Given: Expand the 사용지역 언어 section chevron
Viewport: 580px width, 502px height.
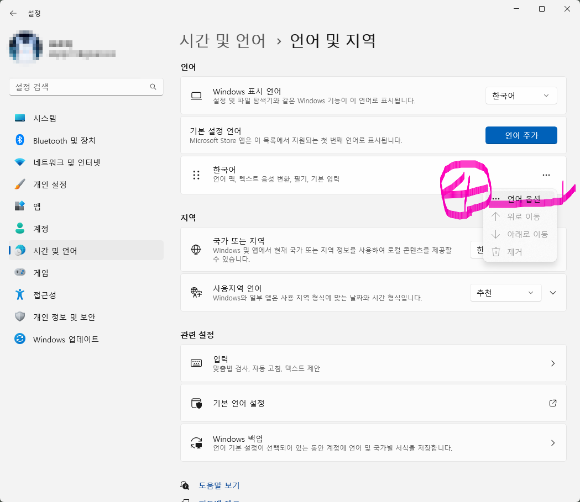Looking at the screenshot, I should click(552, 293).
